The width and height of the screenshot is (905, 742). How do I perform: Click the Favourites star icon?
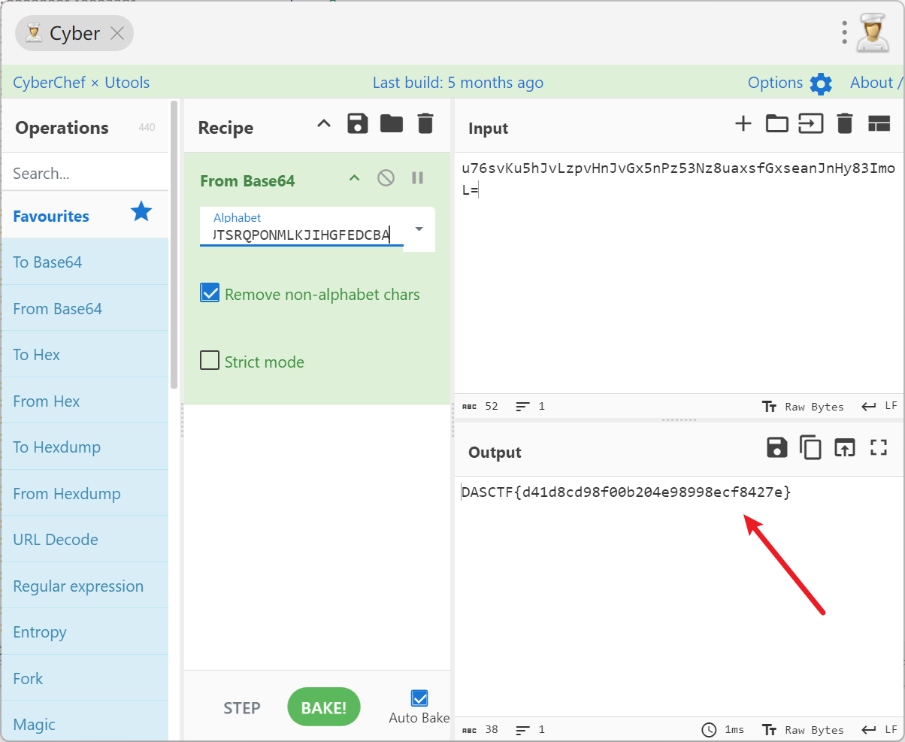pos(141,212)
